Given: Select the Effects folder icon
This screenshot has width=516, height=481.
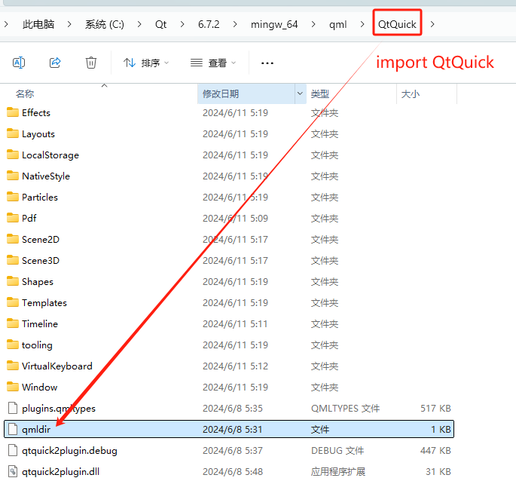Looking at the screenshot, I should [x=13, y=112].
